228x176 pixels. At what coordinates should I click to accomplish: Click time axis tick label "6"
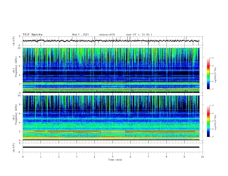pyautogui.click(x=130, y=157)
